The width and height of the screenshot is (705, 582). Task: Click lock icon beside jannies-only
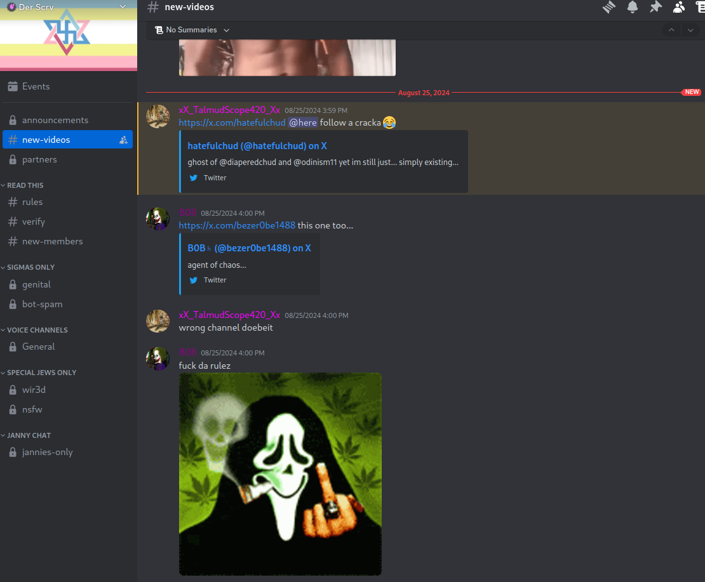(13, 452)
